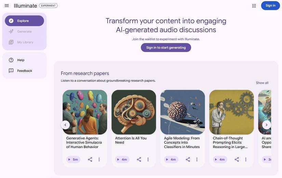
Task: Click Show all research papers
Action: 262,83
